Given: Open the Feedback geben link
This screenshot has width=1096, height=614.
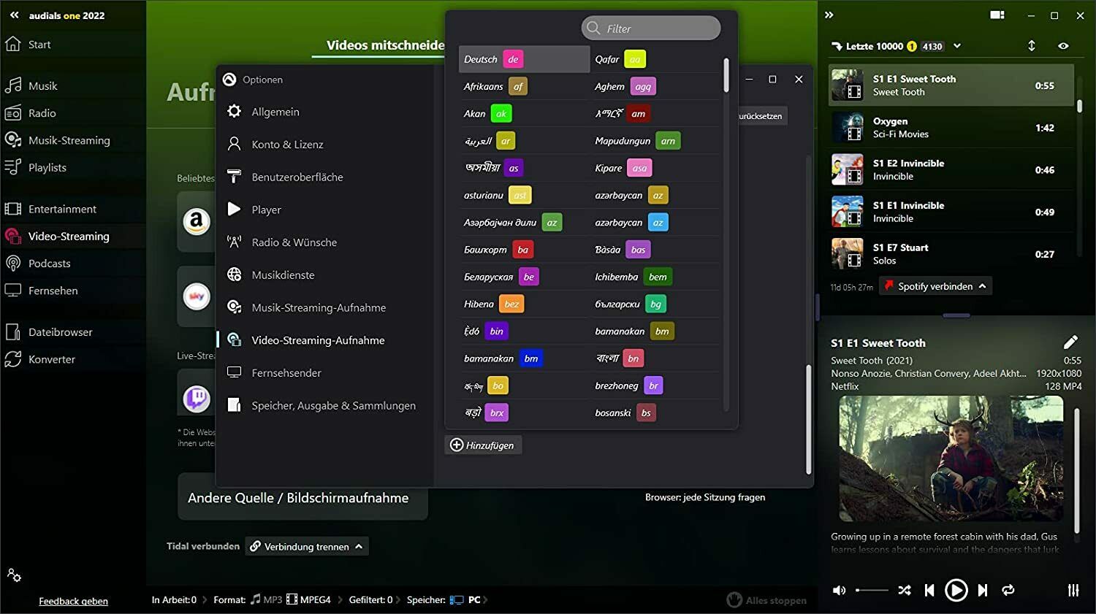Looking at the screenshot, I should tap(73, 601).
